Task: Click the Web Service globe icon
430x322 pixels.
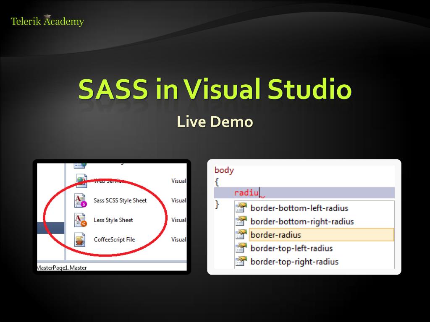Action: [81, 181]
